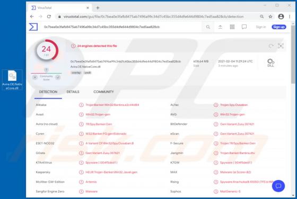This screenshot has height=199, width=297.
Task: Click the page vertical scrollbar
Action: pyautogui.click(x=293, y=55)
